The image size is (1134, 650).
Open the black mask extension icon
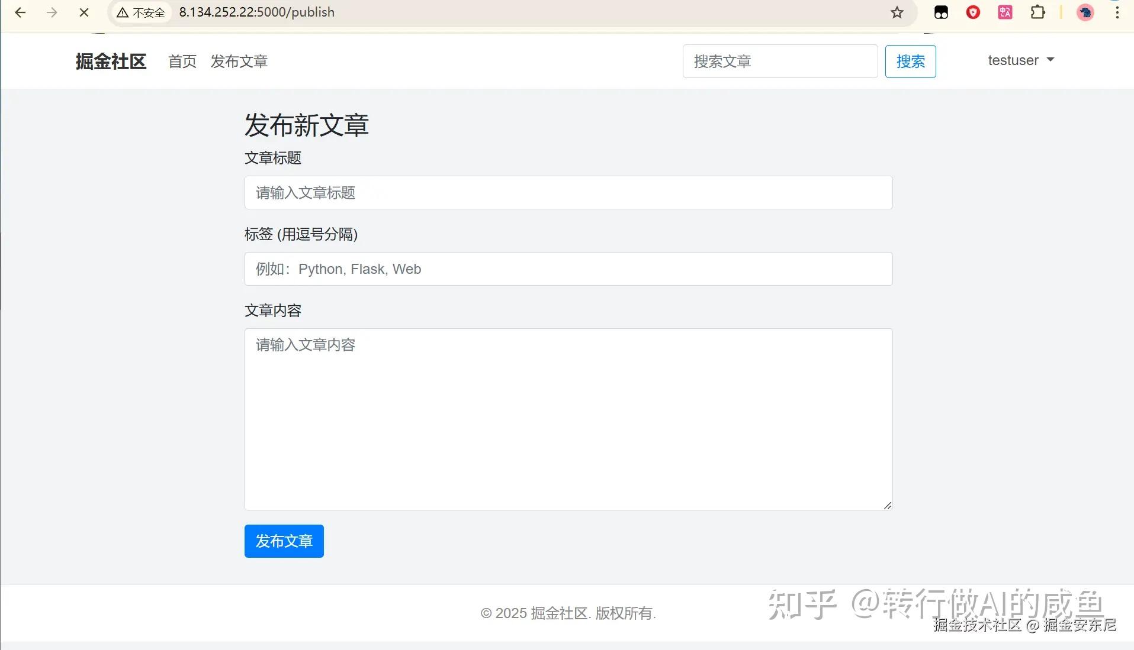pyautogui.click(x=941, y=12)
